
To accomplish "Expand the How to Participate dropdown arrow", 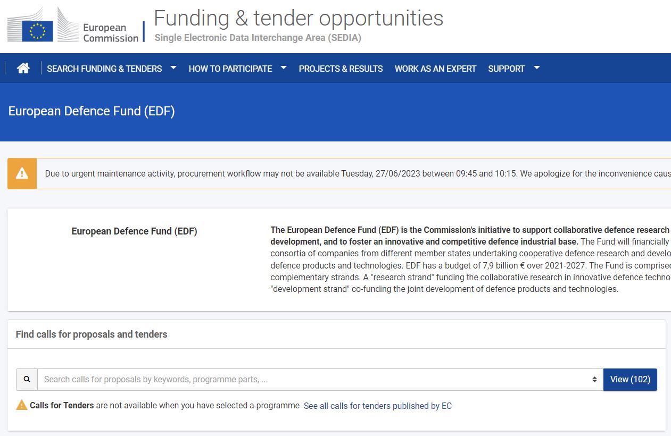I will (x=284, y=68).
